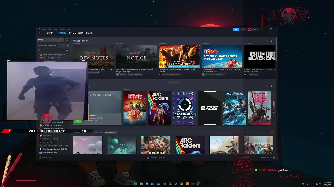
Task: Switch to the COMMUNITY tab
Action: 76,33
